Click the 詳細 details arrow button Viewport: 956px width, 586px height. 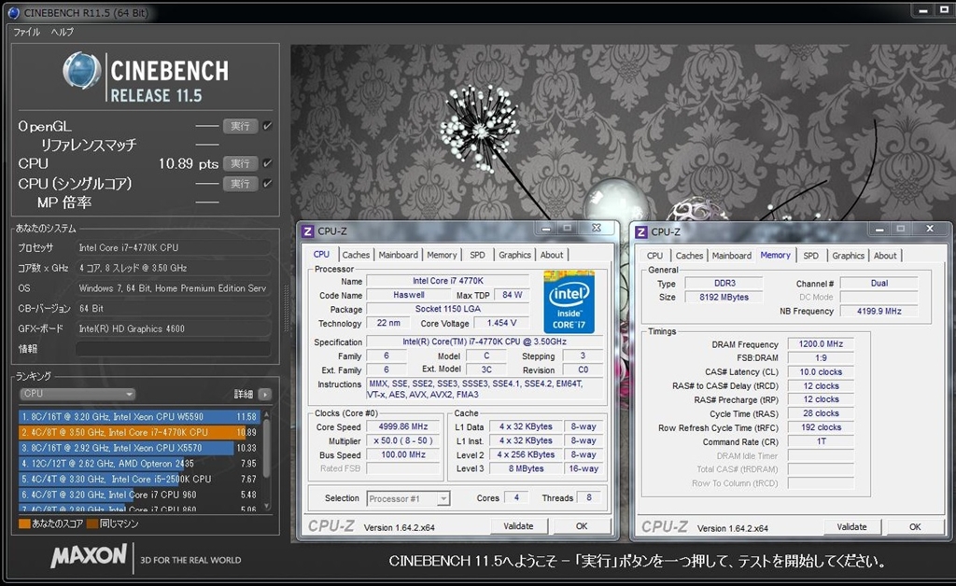[265, 395]
